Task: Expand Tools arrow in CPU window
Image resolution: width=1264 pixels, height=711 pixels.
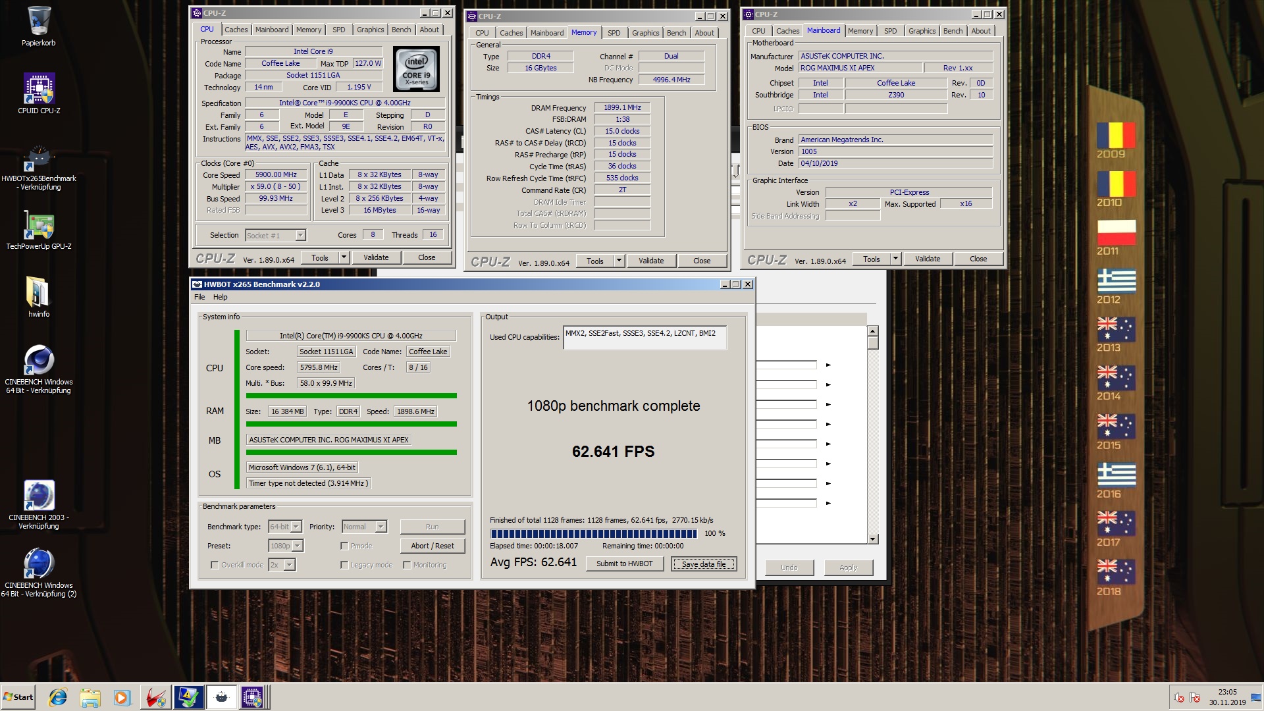Action: [344, 257]
